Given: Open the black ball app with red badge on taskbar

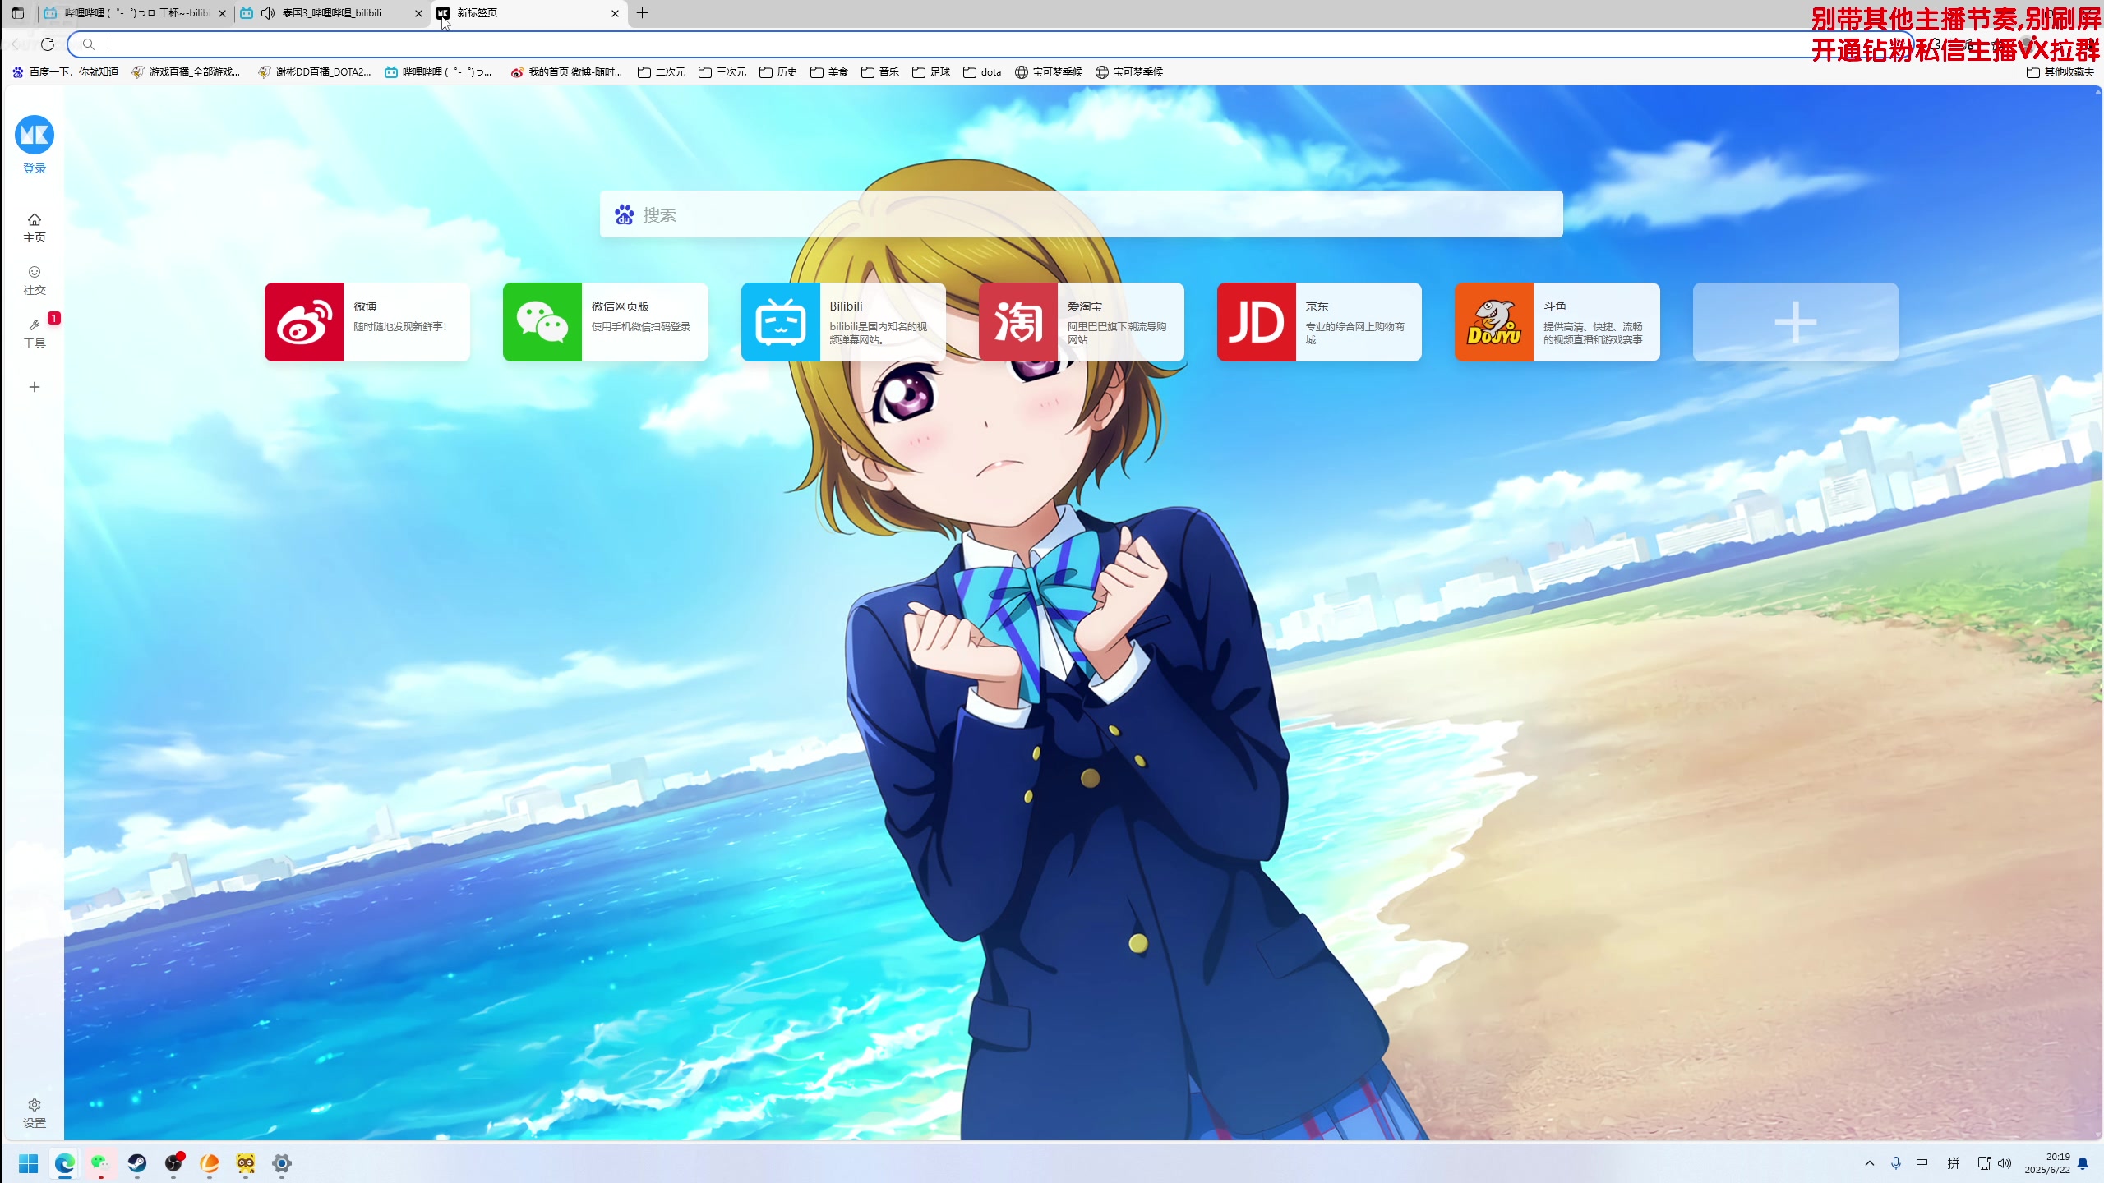Looking at the screenshot, I should (x=173, y=1163).
